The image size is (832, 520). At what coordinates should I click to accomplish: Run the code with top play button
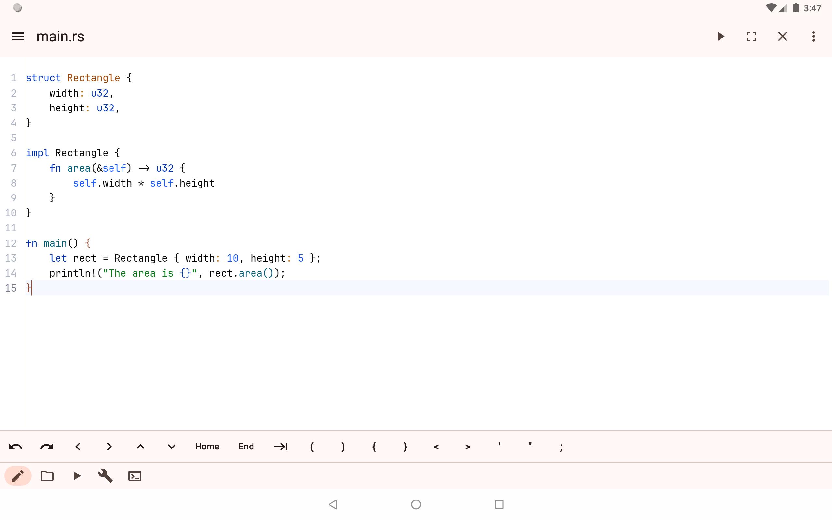click(721, 36)
